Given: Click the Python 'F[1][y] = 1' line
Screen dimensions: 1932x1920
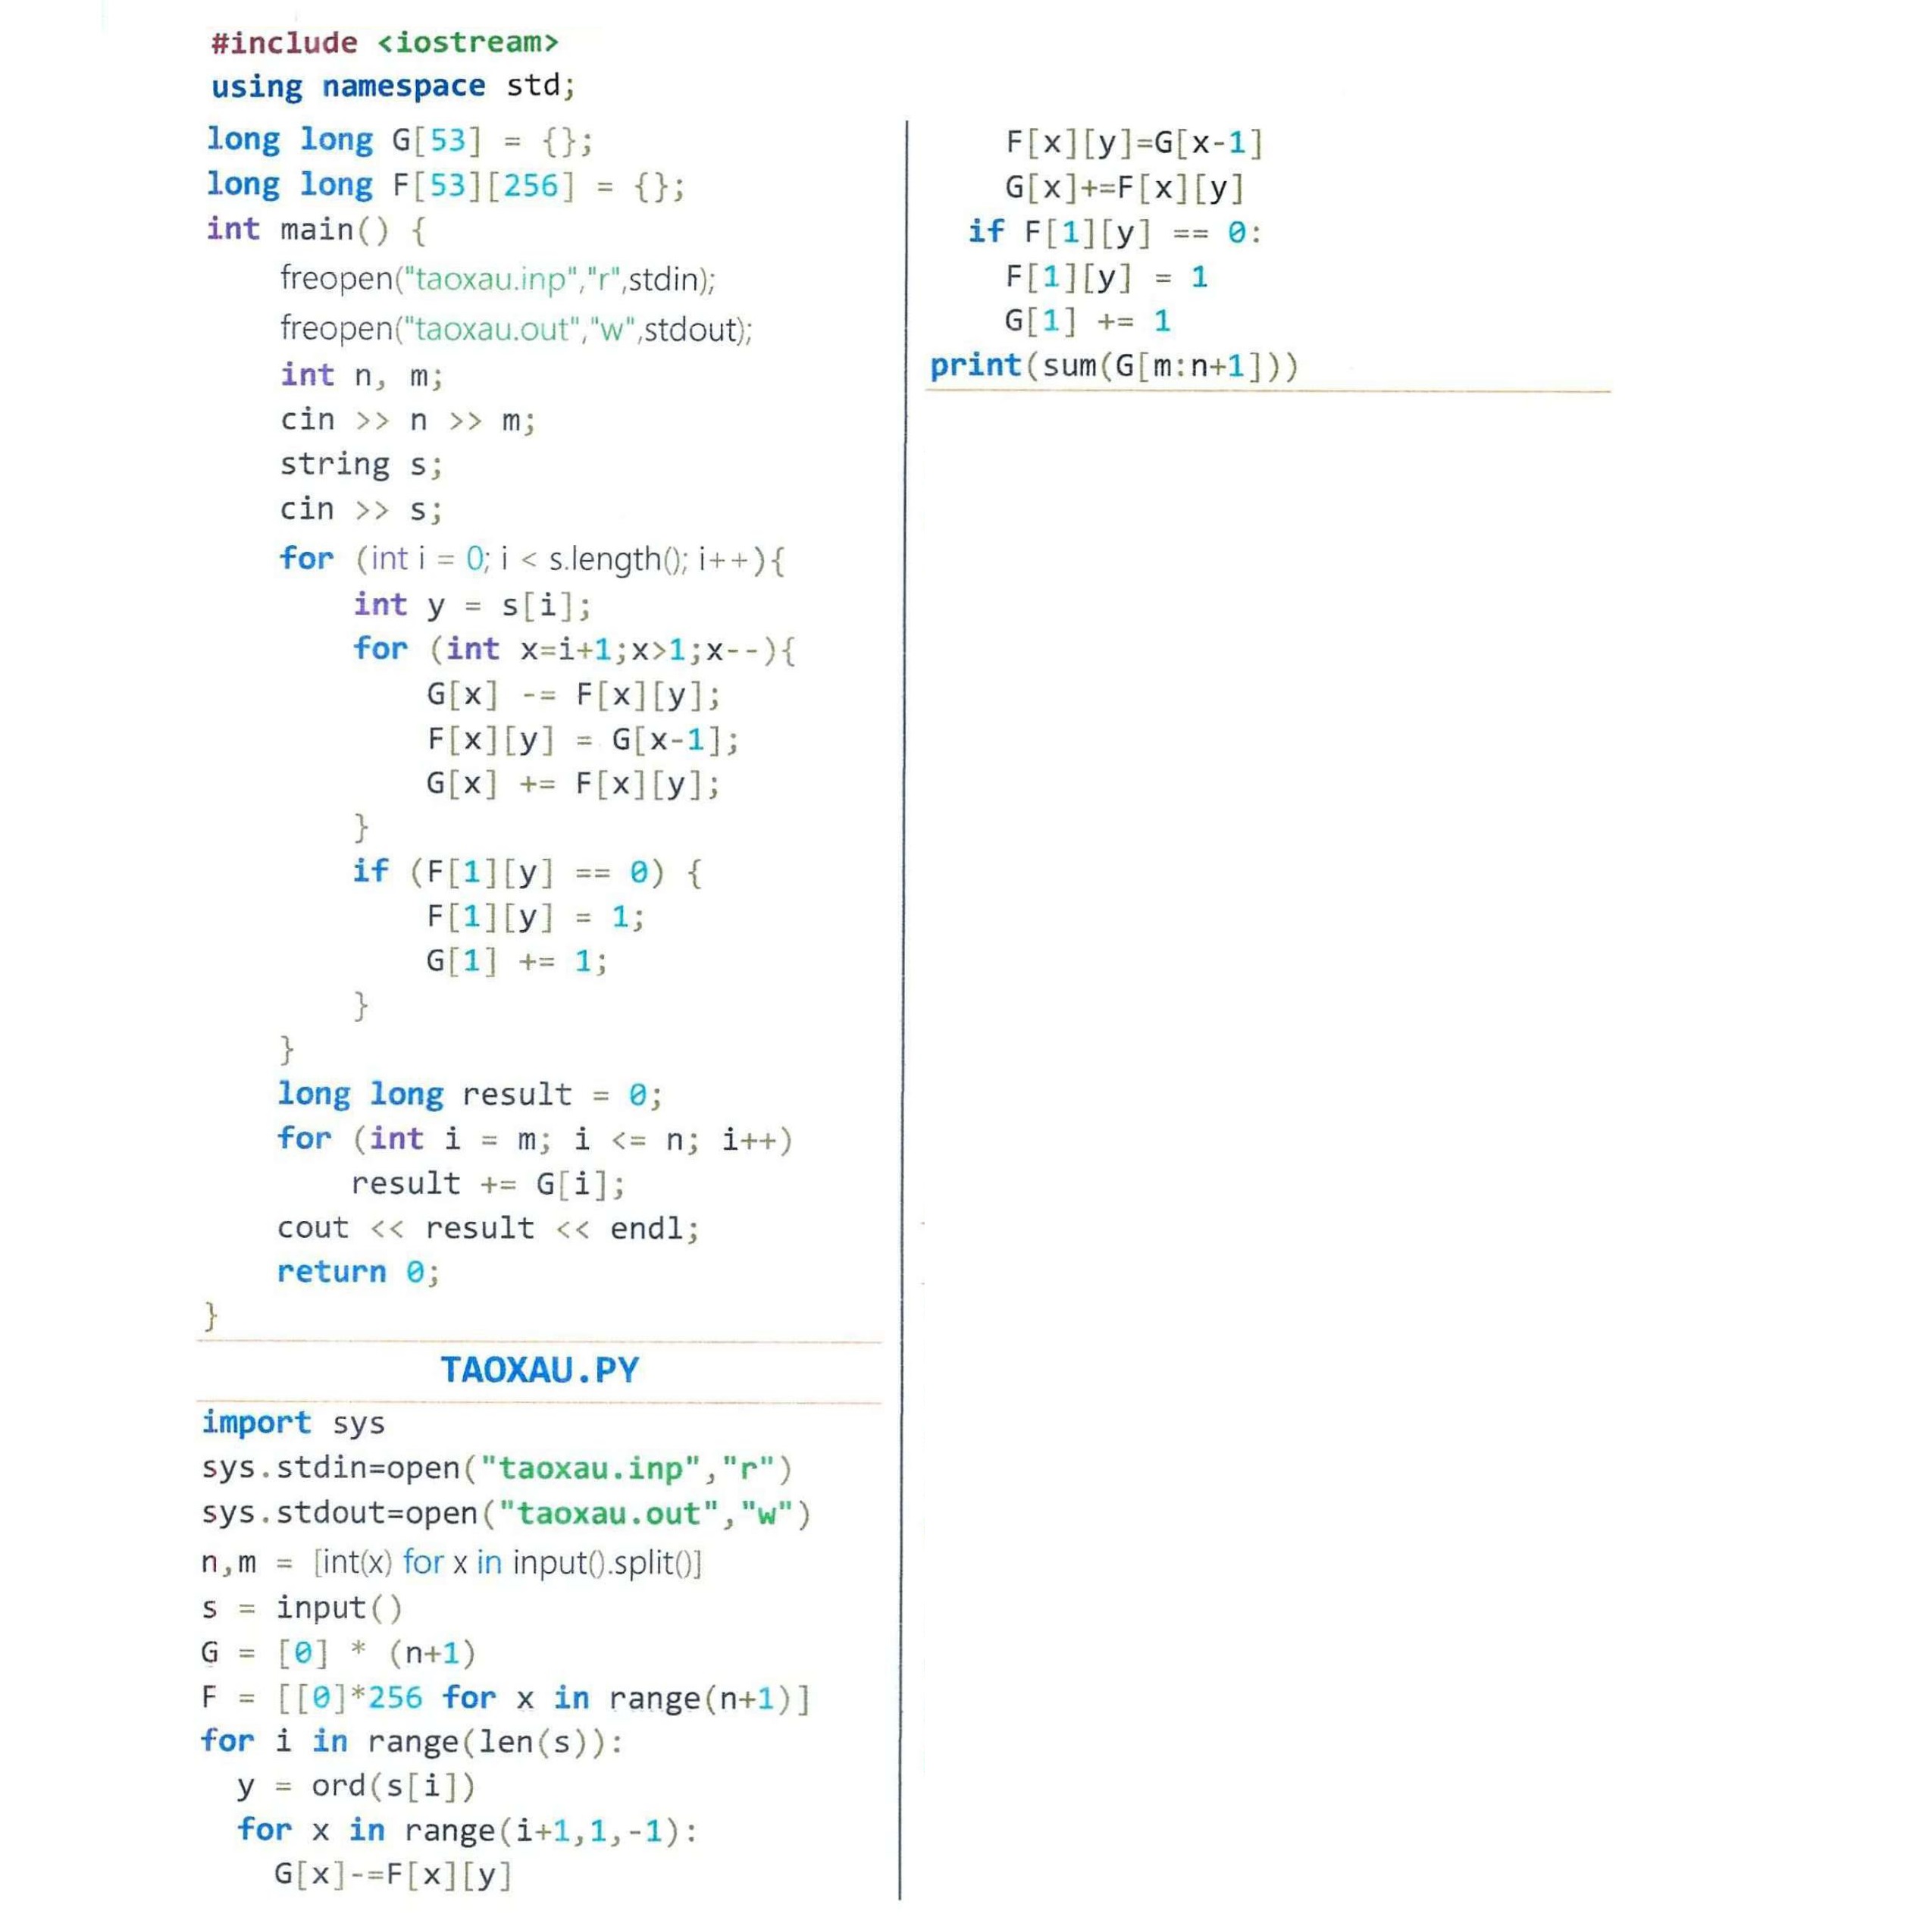Looking at the screenshot, I should coord(1107,277).
